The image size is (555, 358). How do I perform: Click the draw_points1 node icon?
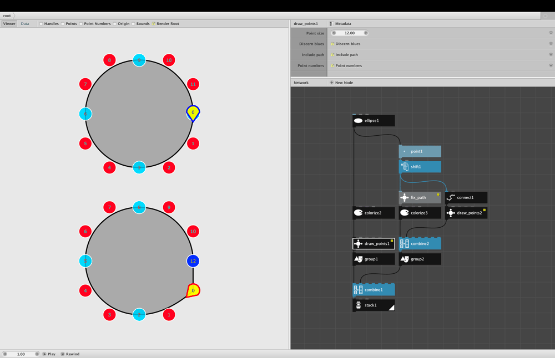(x=358, y=243)
